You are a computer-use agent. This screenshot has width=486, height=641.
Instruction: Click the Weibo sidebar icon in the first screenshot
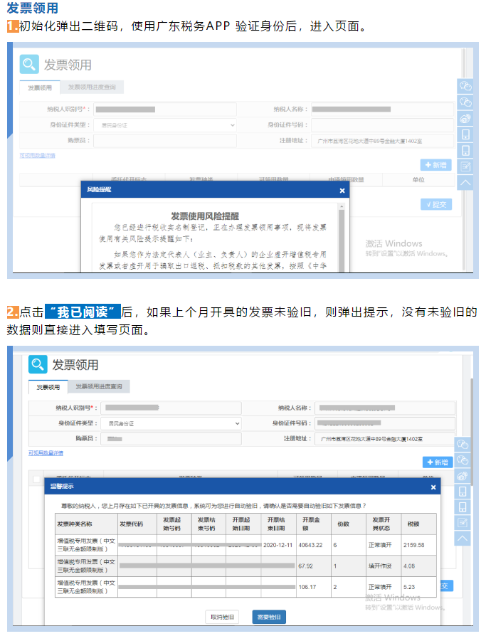(x=466, y=118)
